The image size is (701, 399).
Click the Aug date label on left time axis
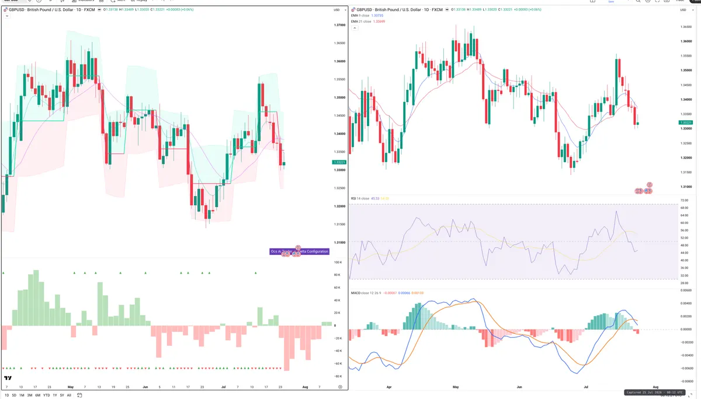pos(304,387)
